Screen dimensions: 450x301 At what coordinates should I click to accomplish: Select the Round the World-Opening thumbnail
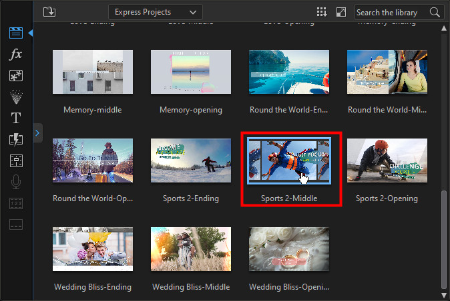pyautogui.click(x=93, y=160)
